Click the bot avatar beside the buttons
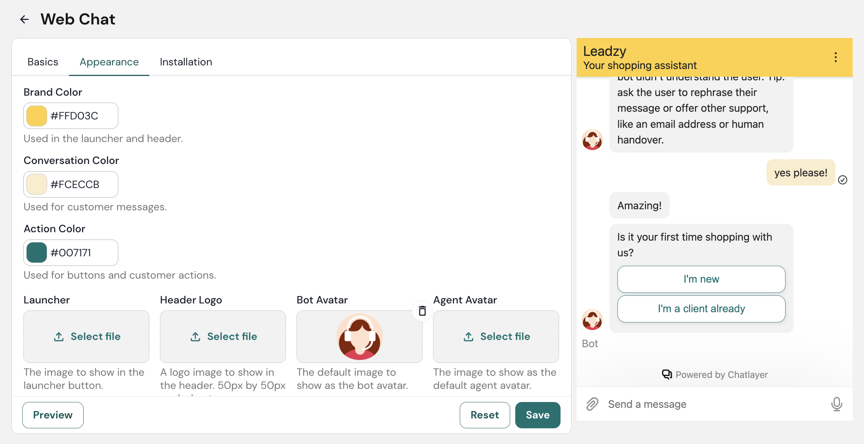864x444 pixels. pyautogui.click(x=592, y=320)
